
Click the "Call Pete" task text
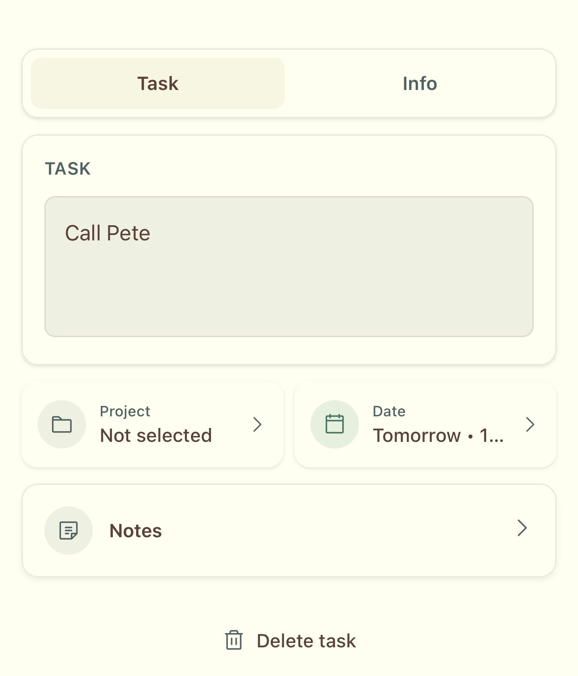[108, 233]
